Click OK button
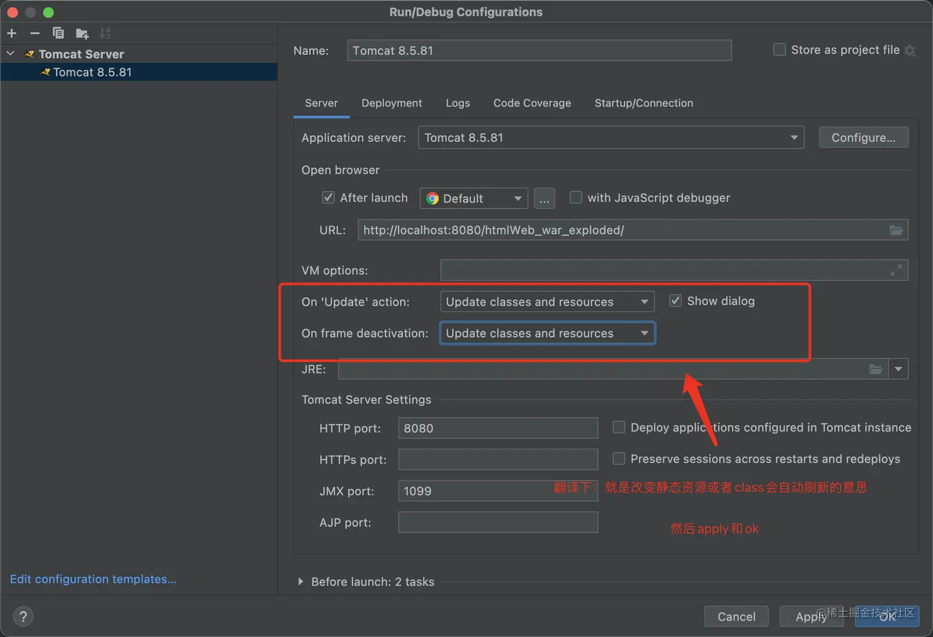Viewport: 933px width, 637px height. 887,617
